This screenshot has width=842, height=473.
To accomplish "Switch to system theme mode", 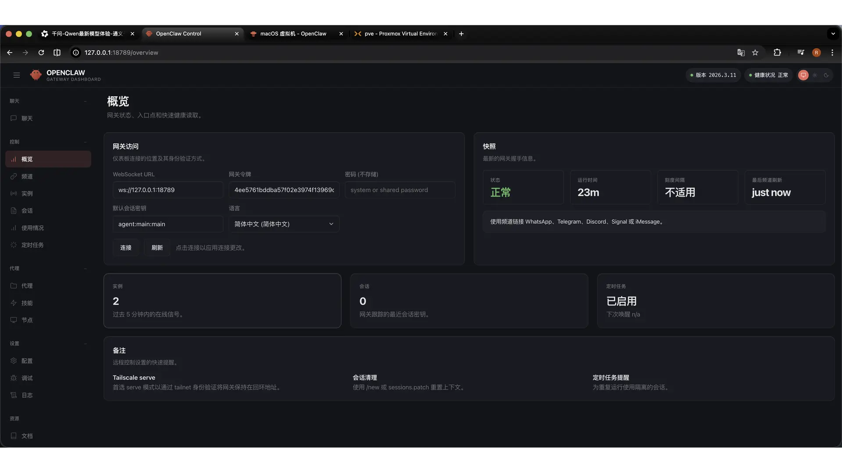I will tap(803, 75).
